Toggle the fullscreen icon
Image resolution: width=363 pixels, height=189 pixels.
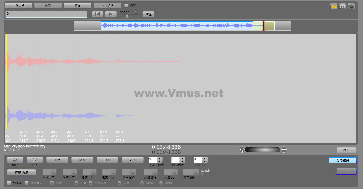pyautogui.click(x=351, y=6)
